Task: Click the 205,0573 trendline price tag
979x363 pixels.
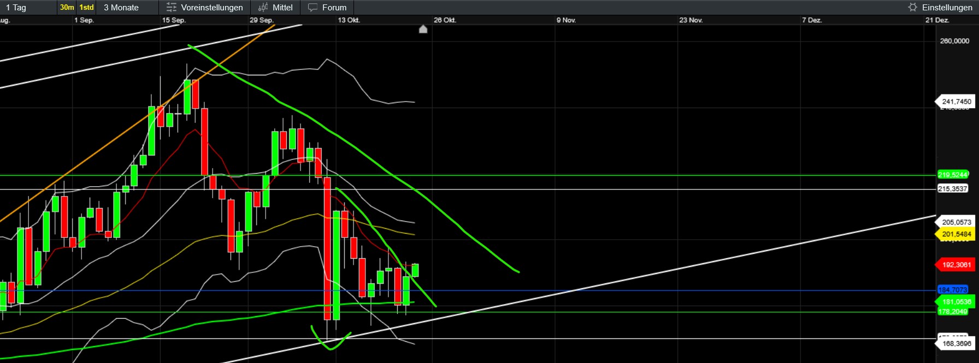Action: tap(956, 222)
